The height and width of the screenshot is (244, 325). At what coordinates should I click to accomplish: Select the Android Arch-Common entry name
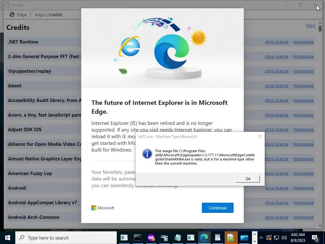pos(34,217)
